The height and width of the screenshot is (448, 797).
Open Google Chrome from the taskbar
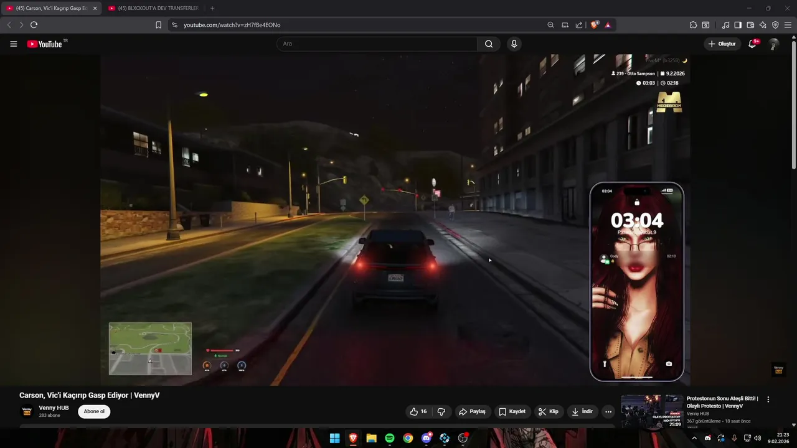(x=408, y=438)
